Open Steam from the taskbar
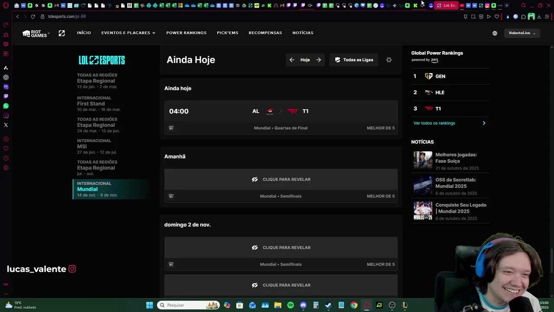Screen dimensions: 554x312 coord(329,305)
